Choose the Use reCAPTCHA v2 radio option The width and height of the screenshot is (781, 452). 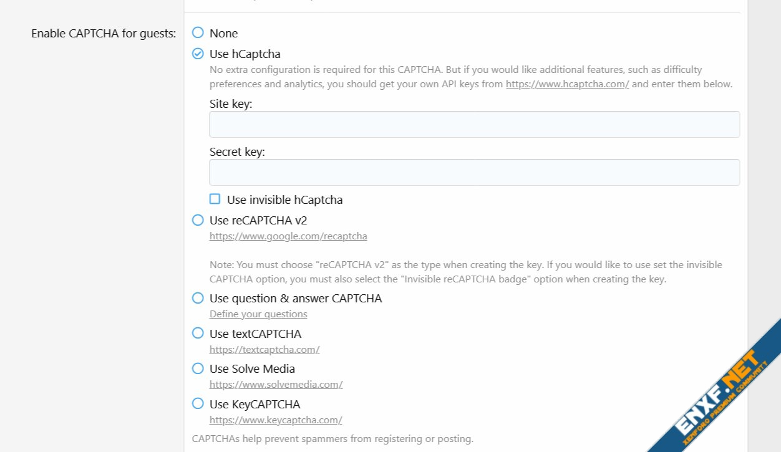click(x=198, y=220)
